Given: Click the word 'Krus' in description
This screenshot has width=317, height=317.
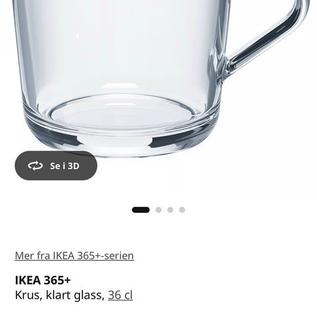Looking at the screenshot, I should pos(27,295).
